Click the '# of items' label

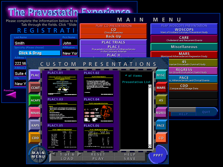point(134,75)
